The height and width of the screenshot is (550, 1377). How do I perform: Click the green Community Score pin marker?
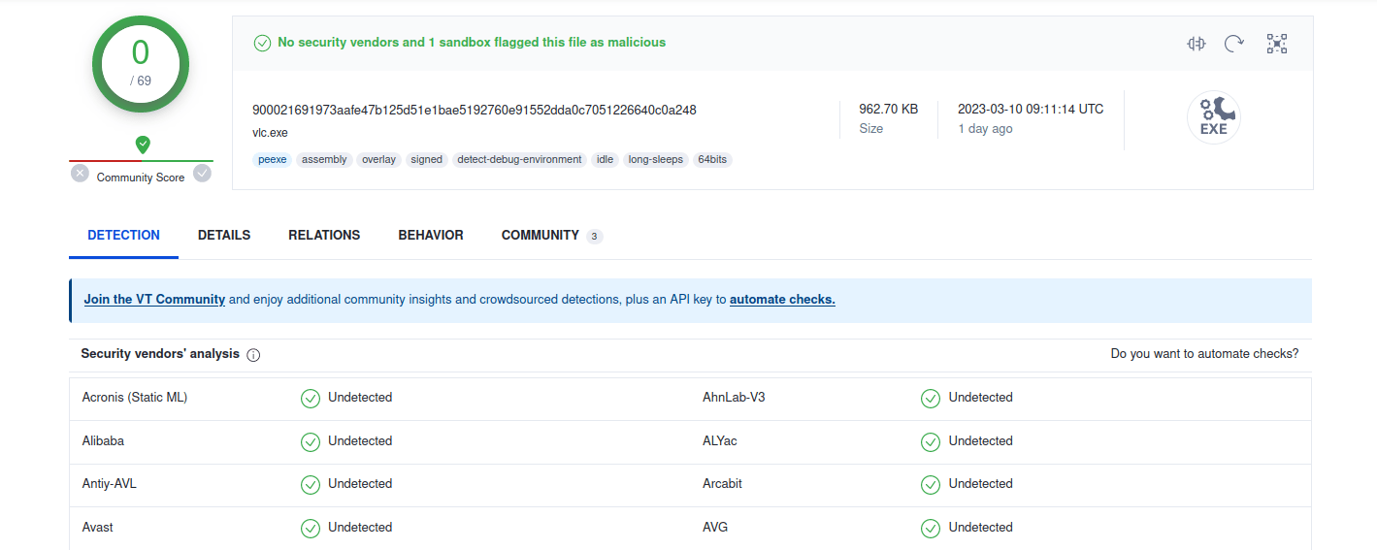(x=143, y=145)
